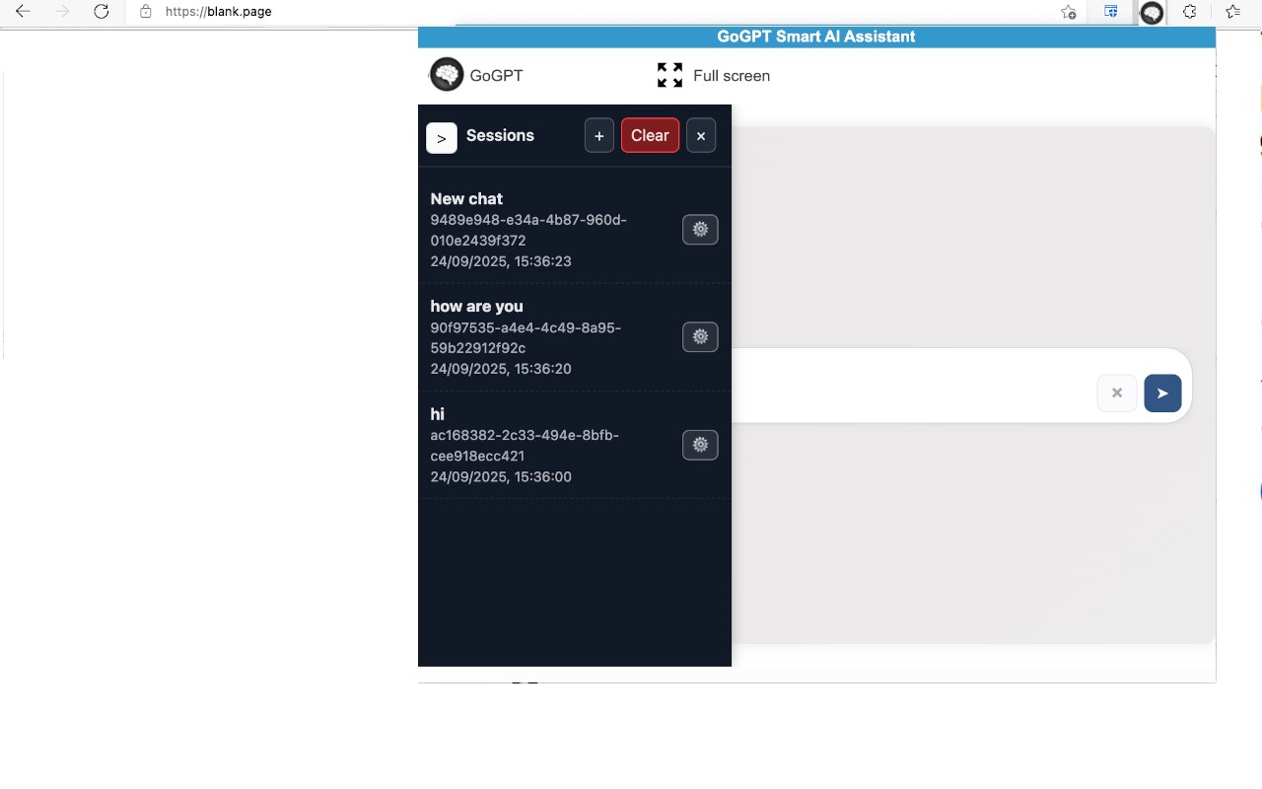Click the Full screen arrows icon

pyautogui.click(x=669, y=75)
